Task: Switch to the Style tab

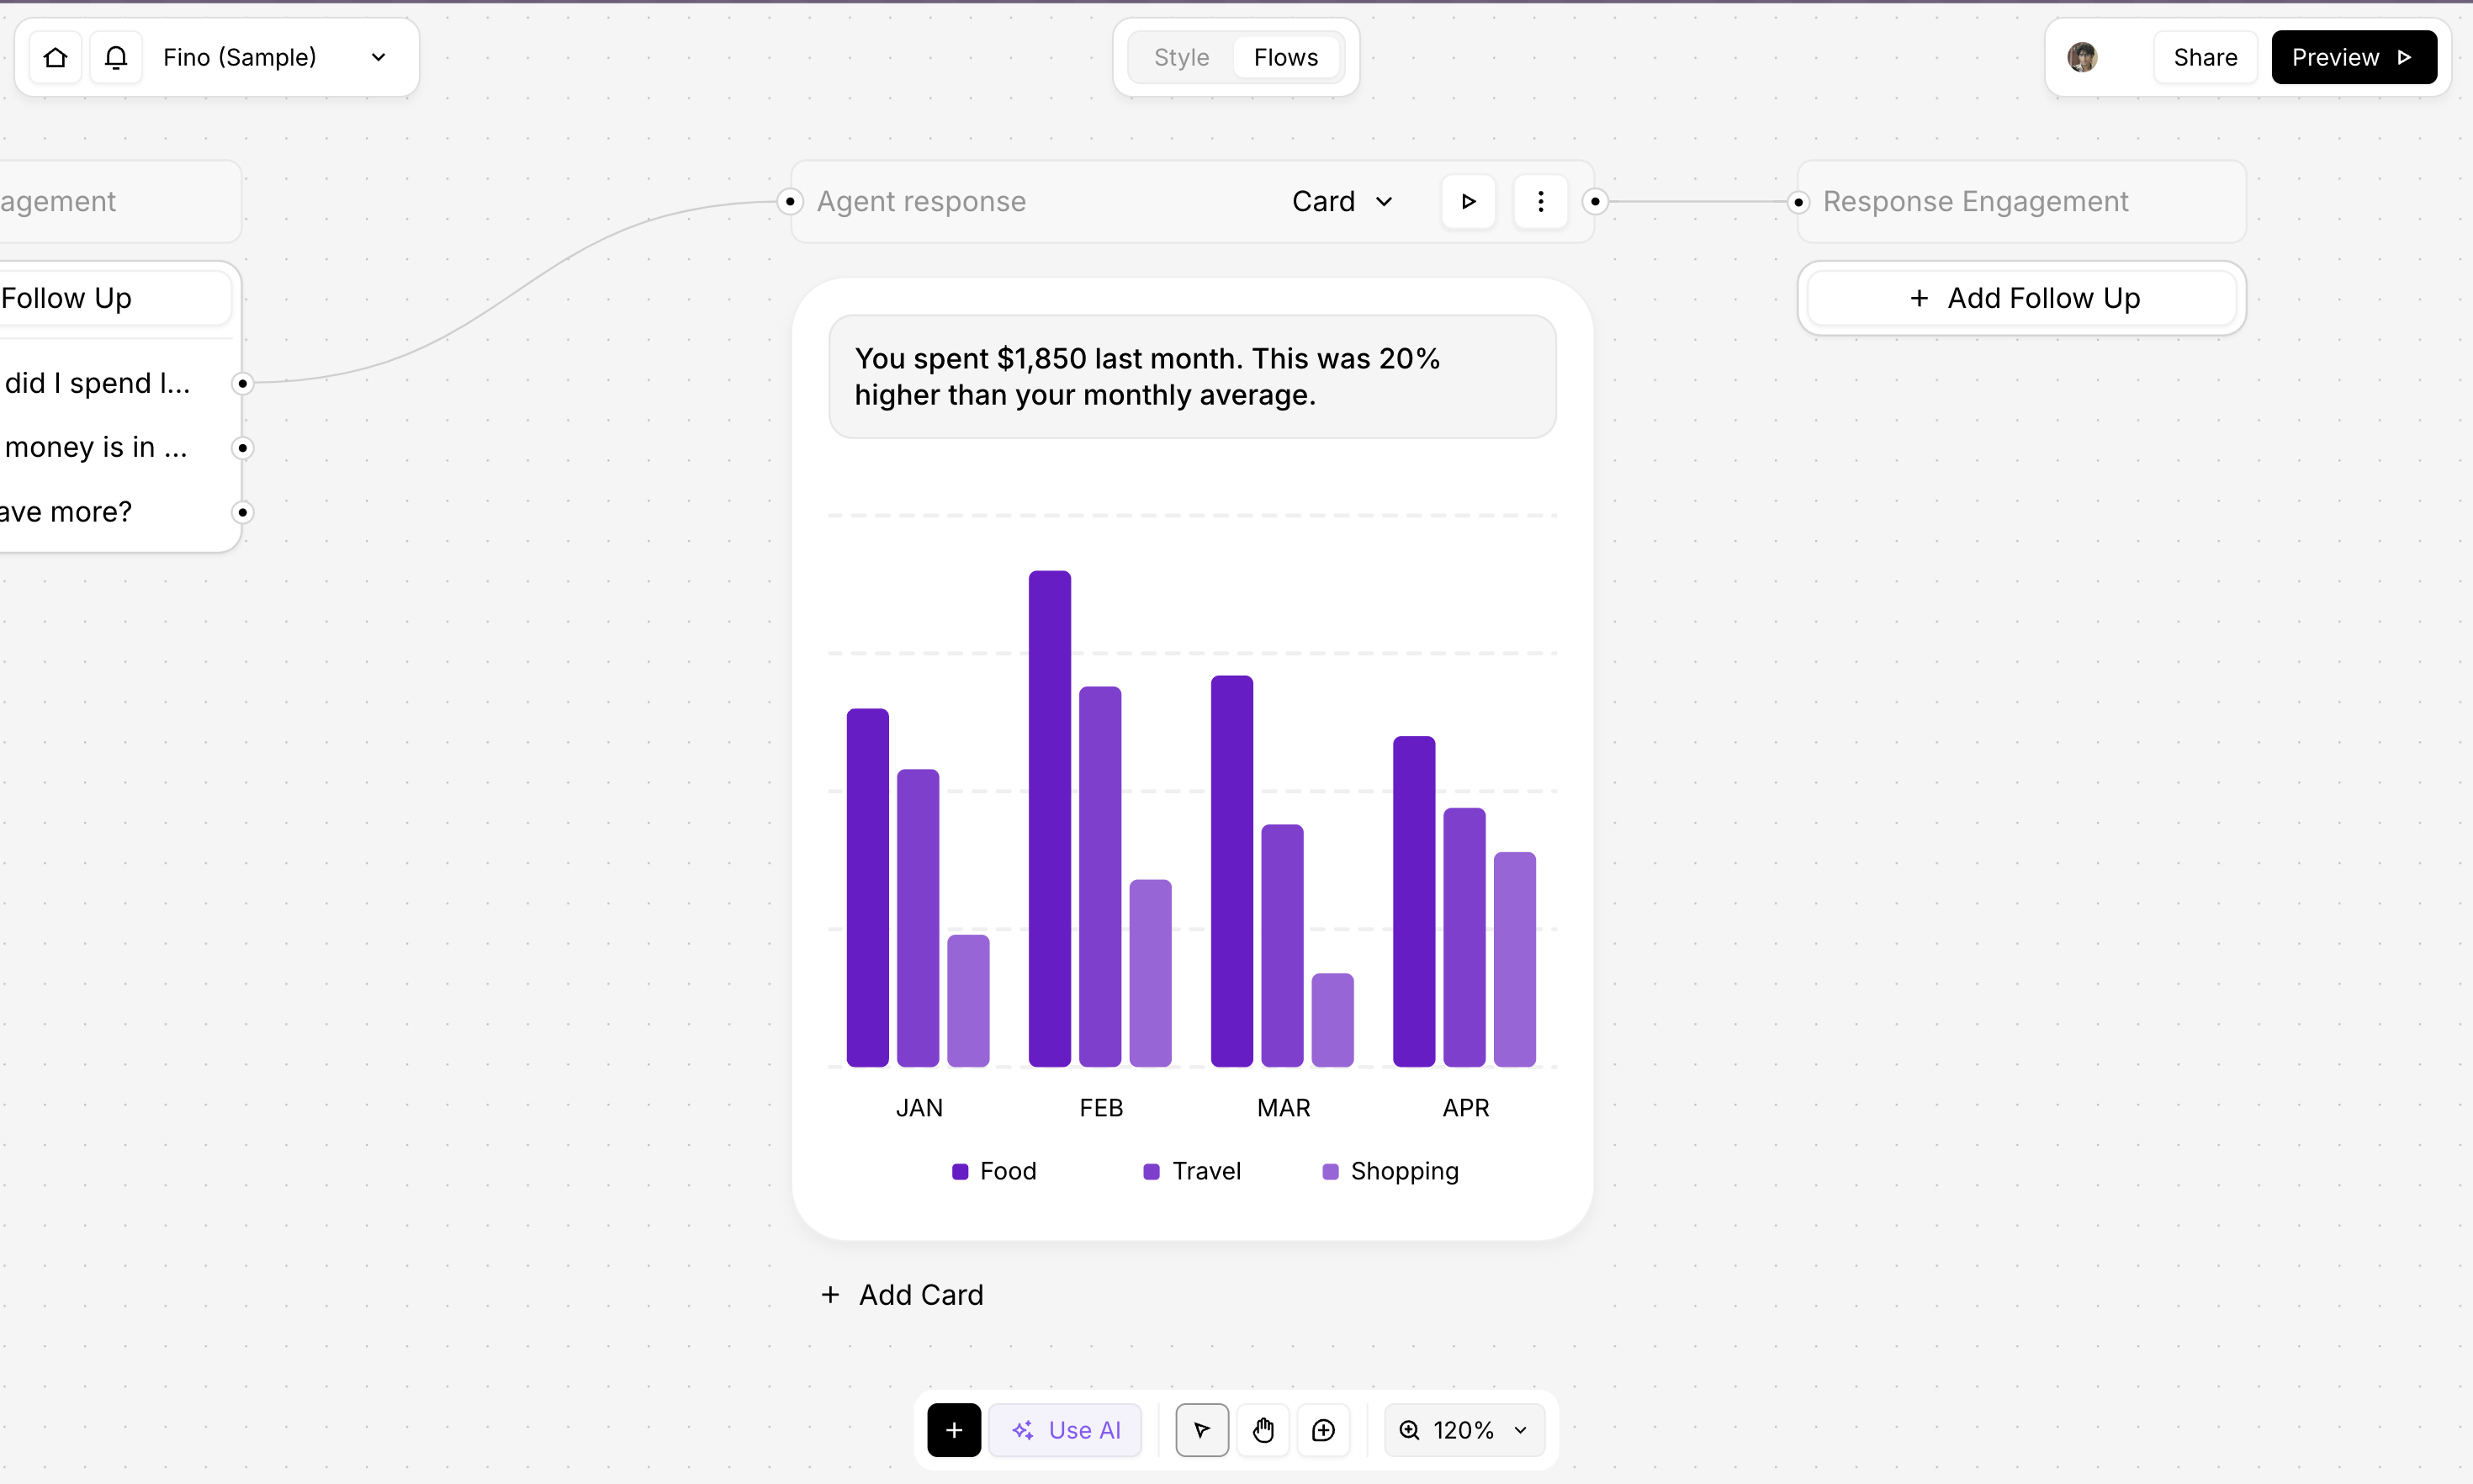Action: 1182,57
